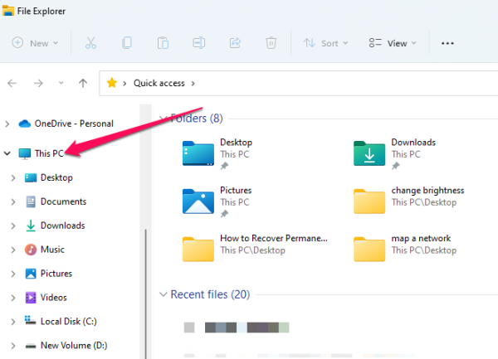Expand the OneDrive - Personal node
Screen dimensions: 498x359
(7, 124)
